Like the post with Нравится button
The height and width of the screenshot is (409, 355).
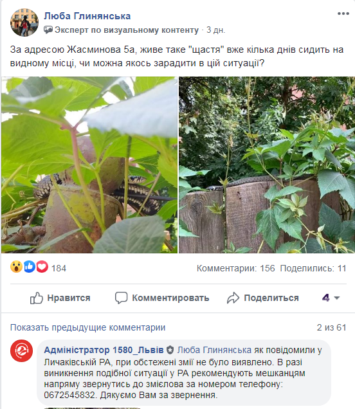pyautogui.click(x=60, y=298)
